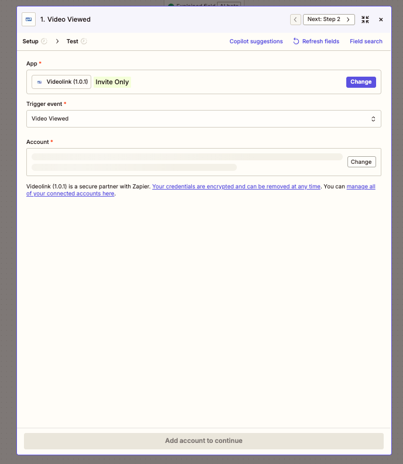
Task: Click the chevron between Setup and Test
Action: 57,42
